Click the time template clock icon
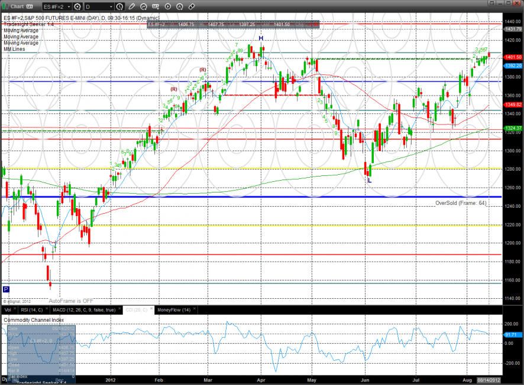This screenshot has width=524, height=385. [119, 6]
